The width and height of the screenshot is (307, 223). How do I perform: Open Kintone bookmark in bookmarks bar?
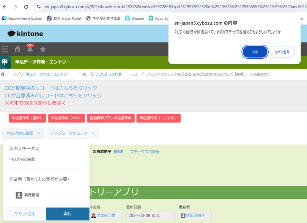[x=135, y=18]
